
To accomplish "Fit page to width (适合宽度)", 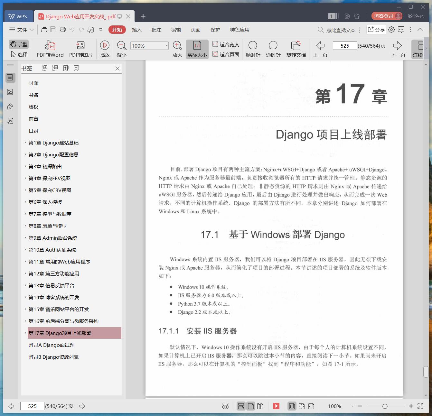I will click(x=226, y=44).
